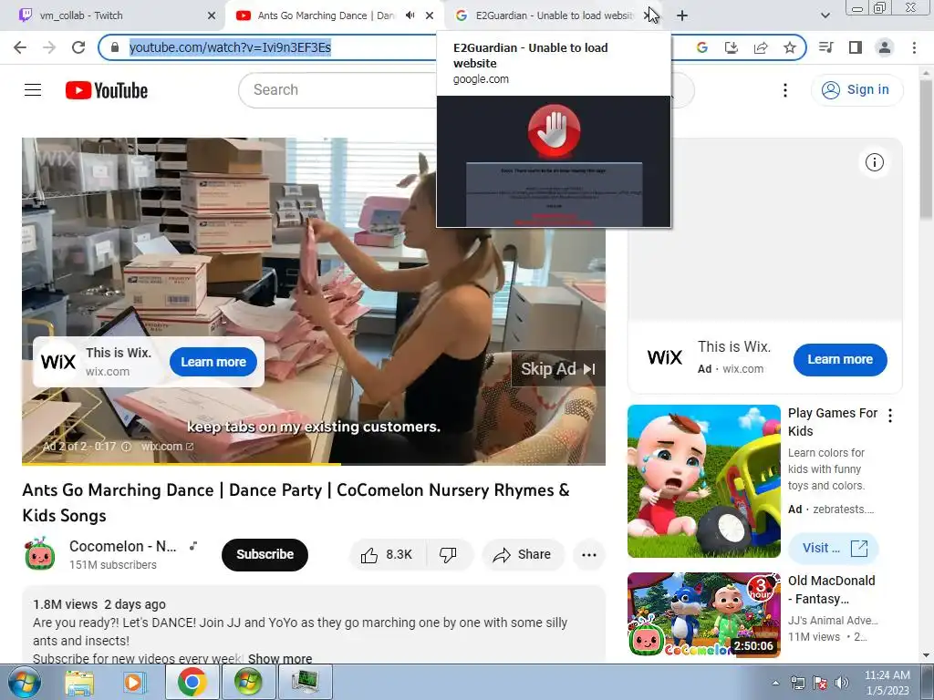
Task: Click the yellow ad progress bar on video
Action: click(182, 463)
